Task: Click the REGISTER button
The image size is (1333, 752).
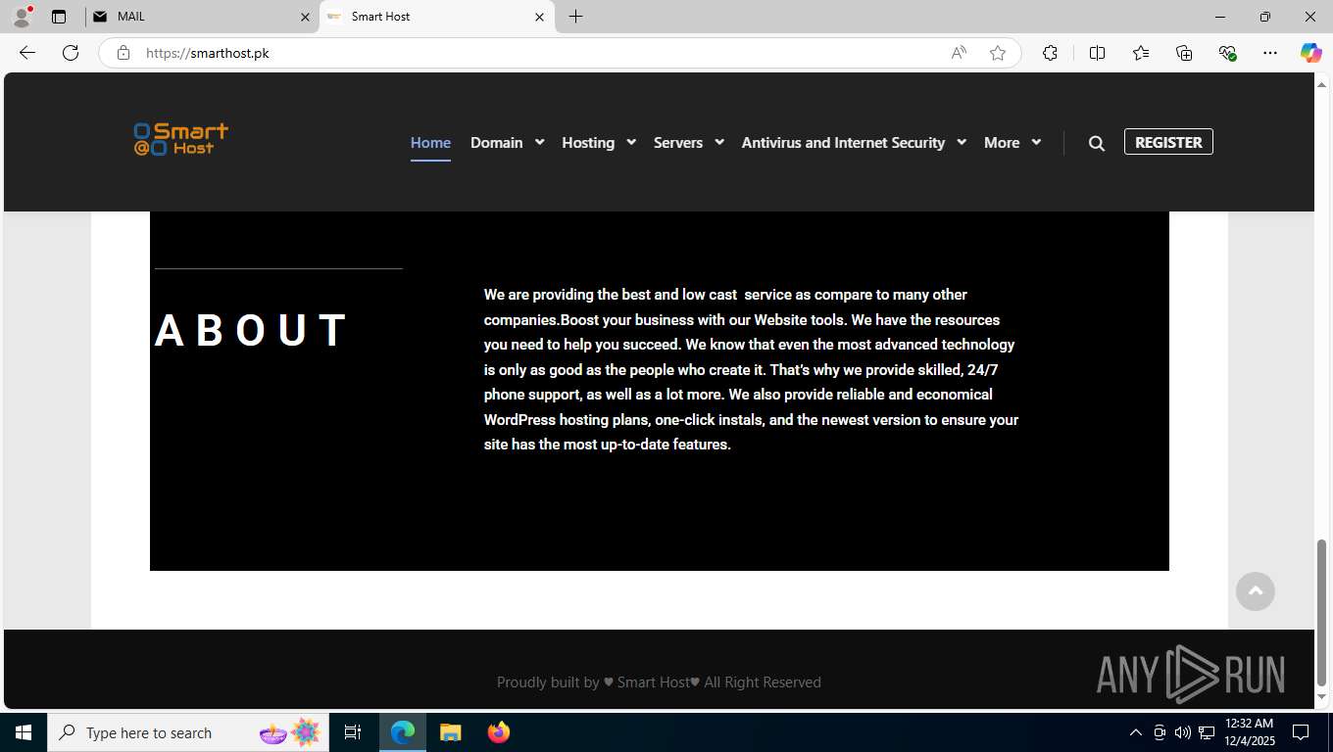Action: [1168, 142]
